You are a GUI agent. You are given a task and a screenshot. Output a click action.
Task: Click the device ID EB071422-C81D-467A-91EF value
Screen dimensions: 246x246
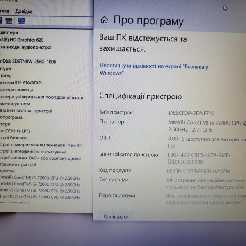[198, 158]
